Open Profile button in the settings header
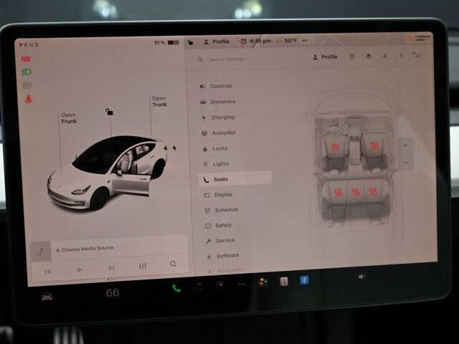 click(x=325, y=57)
